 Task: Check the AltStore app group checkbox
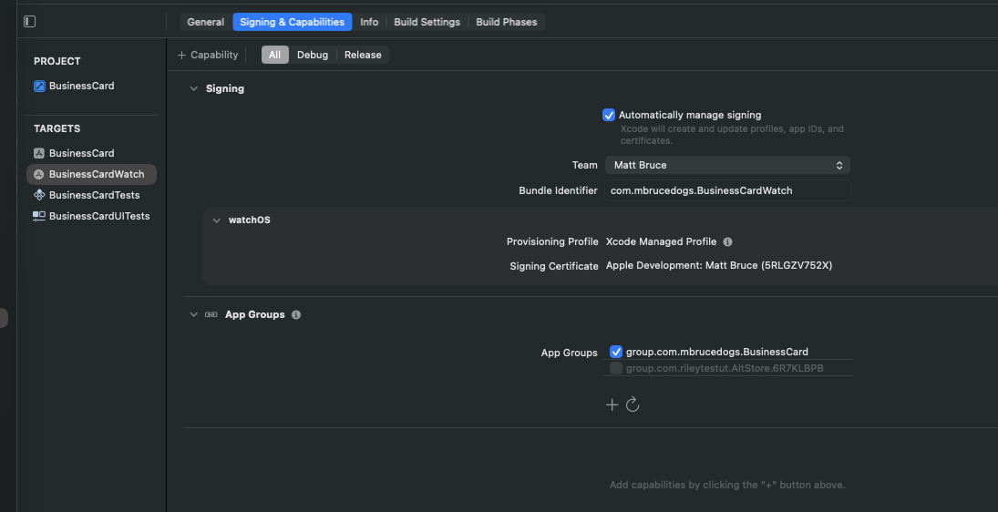[x=616, y=368]
